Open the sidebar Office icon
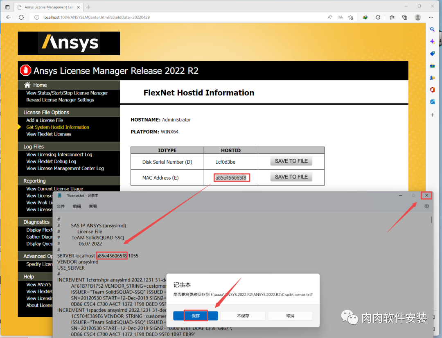The height and width of the screenshot is (338, 442). pyautogui.click(x=433, y=90)
